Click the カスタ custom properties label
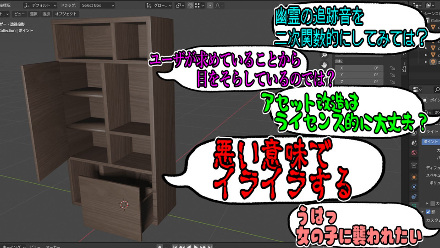 [433, 220]
